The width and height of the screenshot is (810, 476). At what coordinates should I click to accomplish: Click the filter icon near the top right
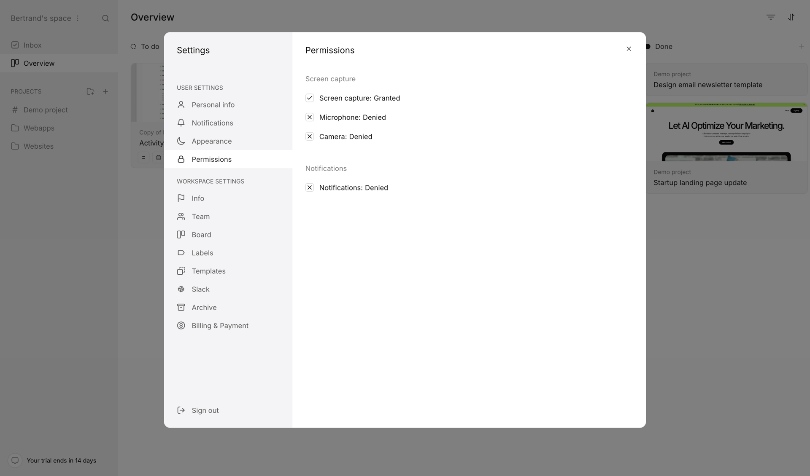pos(771,17)
